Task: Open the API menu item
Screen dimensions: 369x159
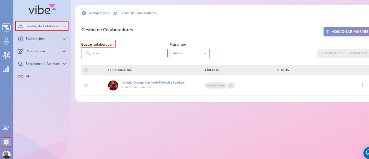Action: click(x=42, y=76)
